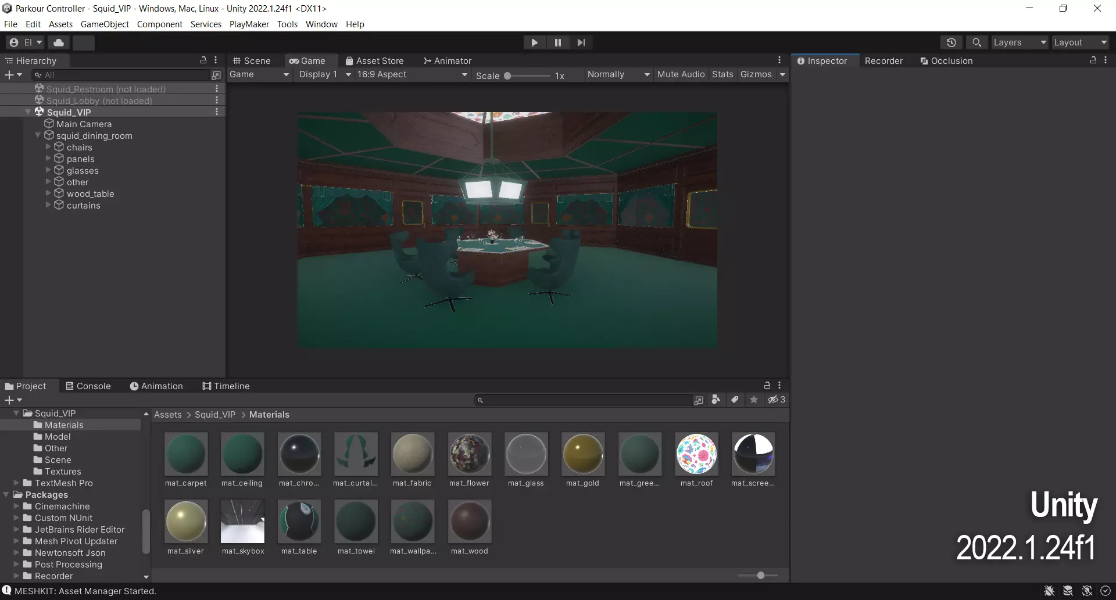Open the Bug Reporter status icon
Viewport: 1116px width, 600px height.
tap(1049, 591)
